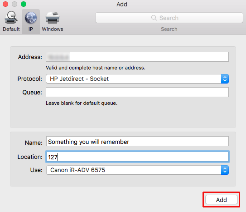
Task: Open the Windows printer icon tab
Action: (x=53, y=18)
